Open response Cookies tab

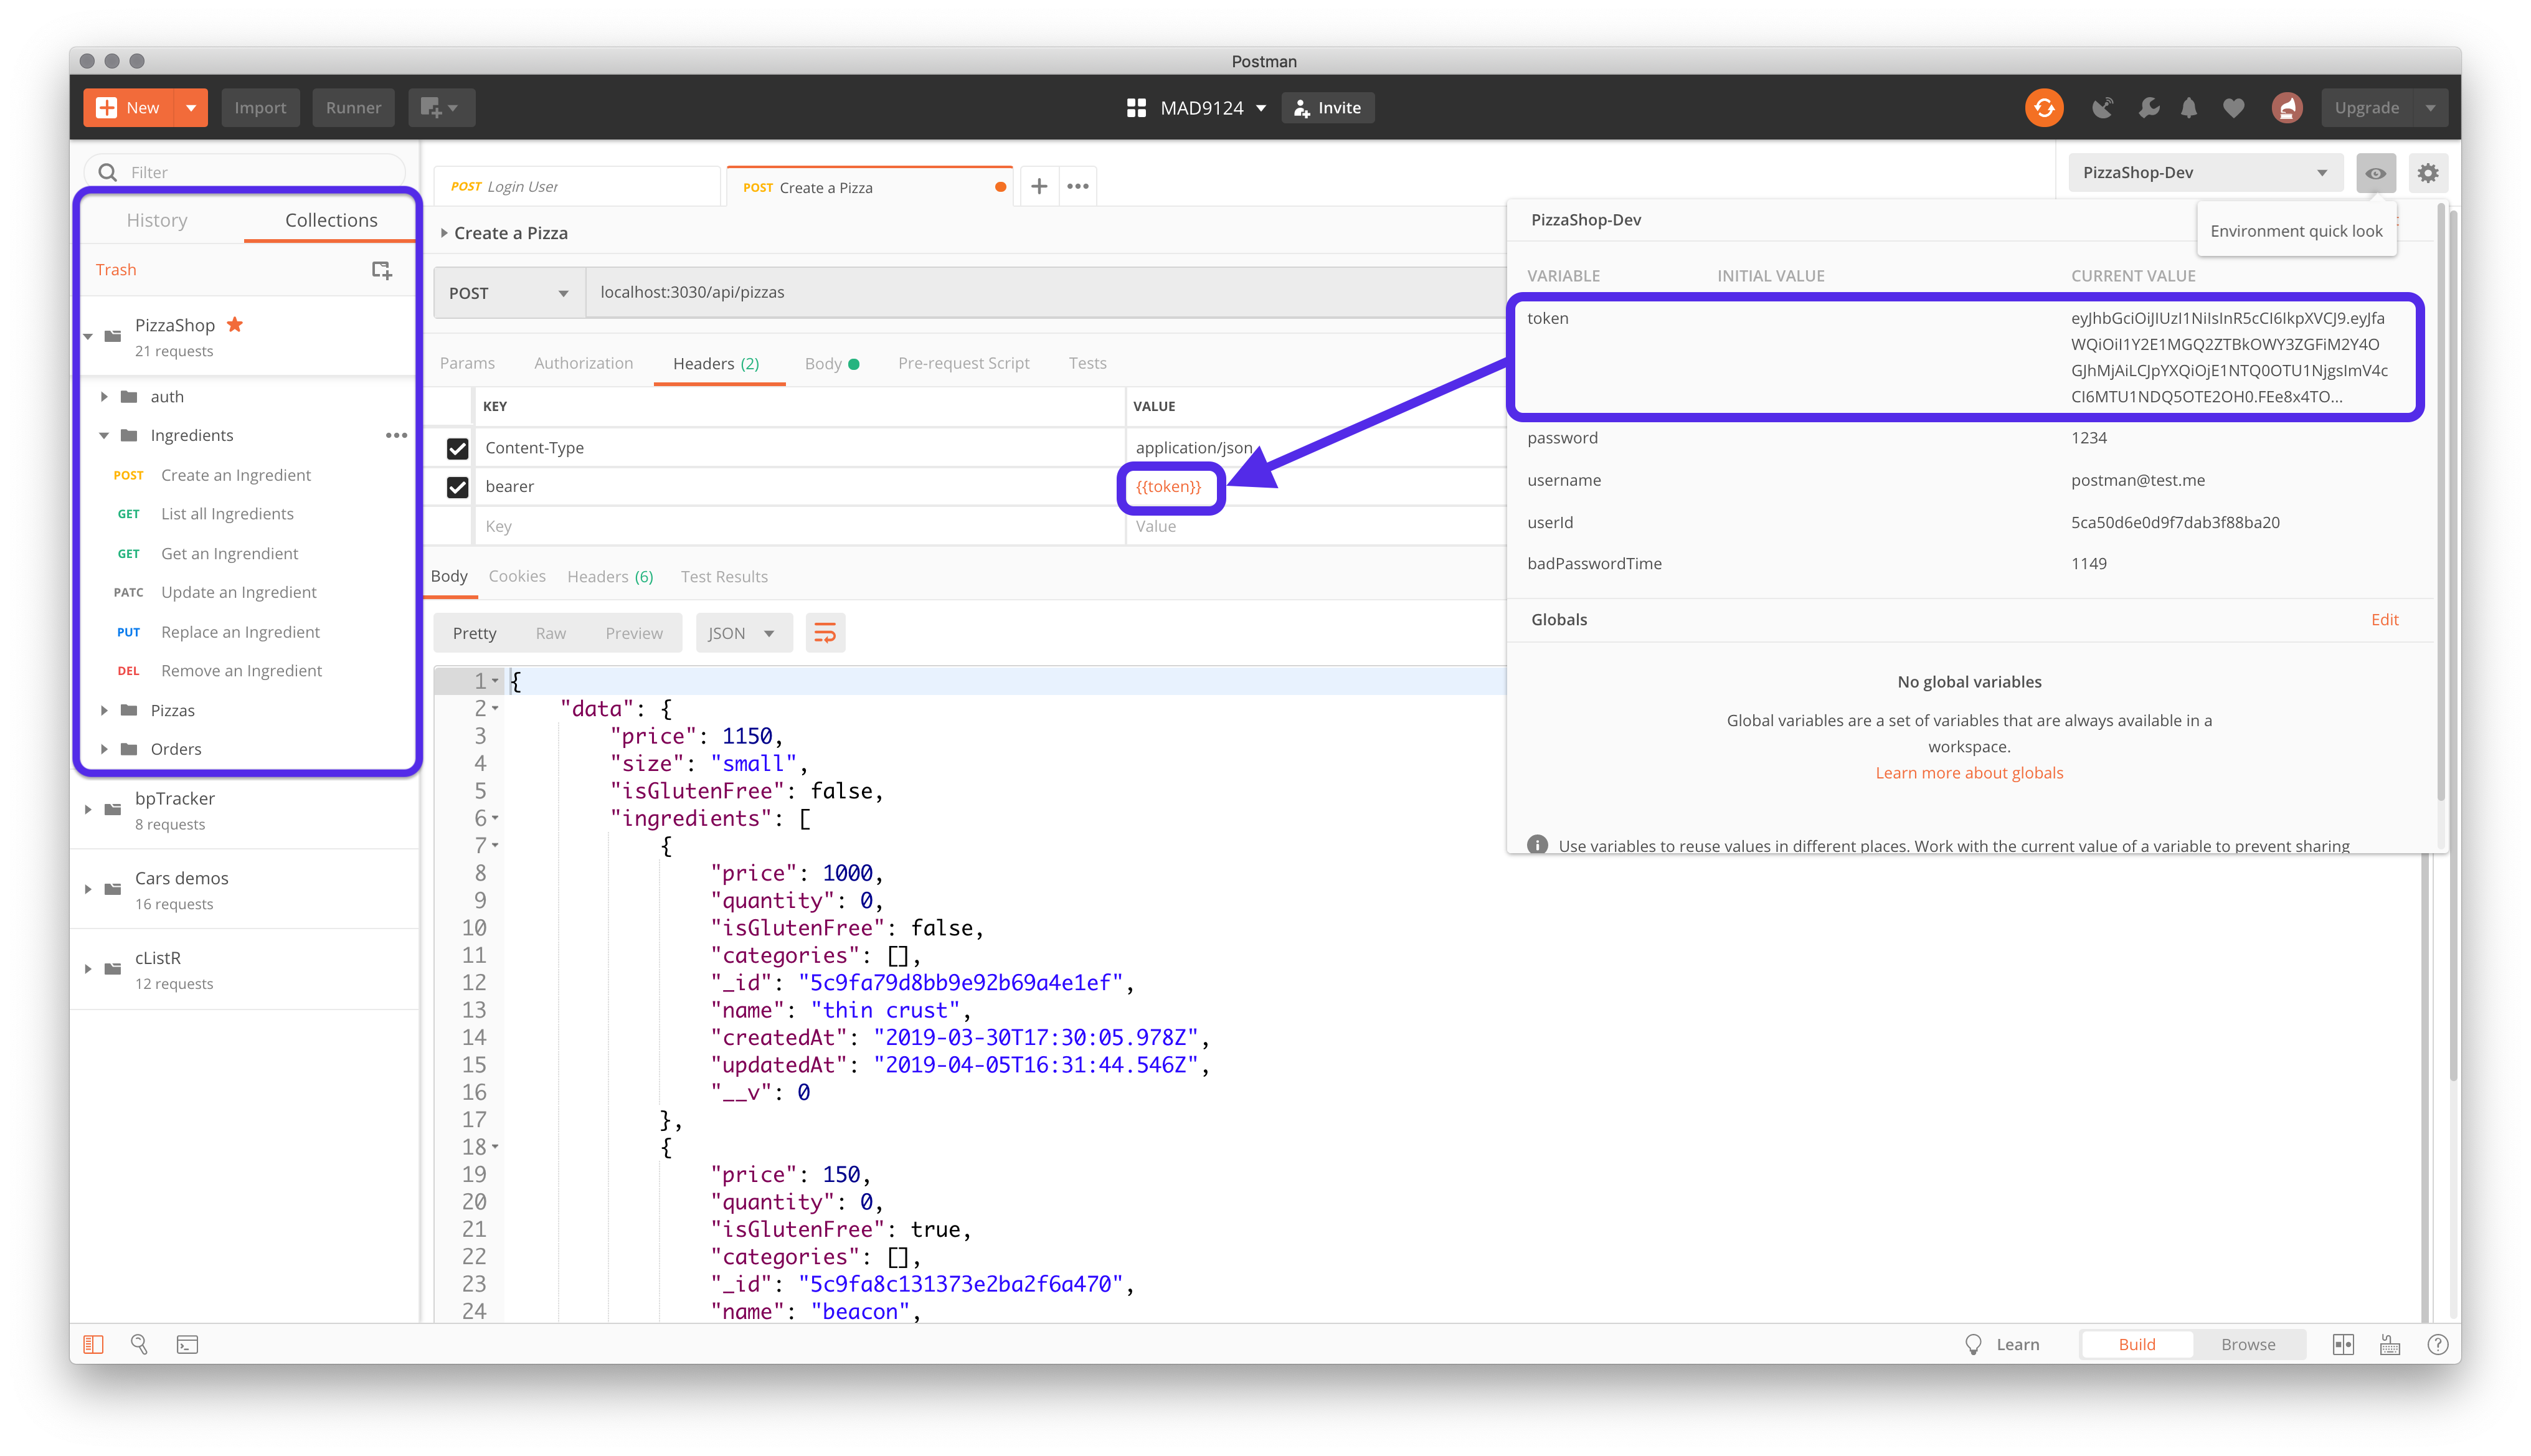[517, 576]
